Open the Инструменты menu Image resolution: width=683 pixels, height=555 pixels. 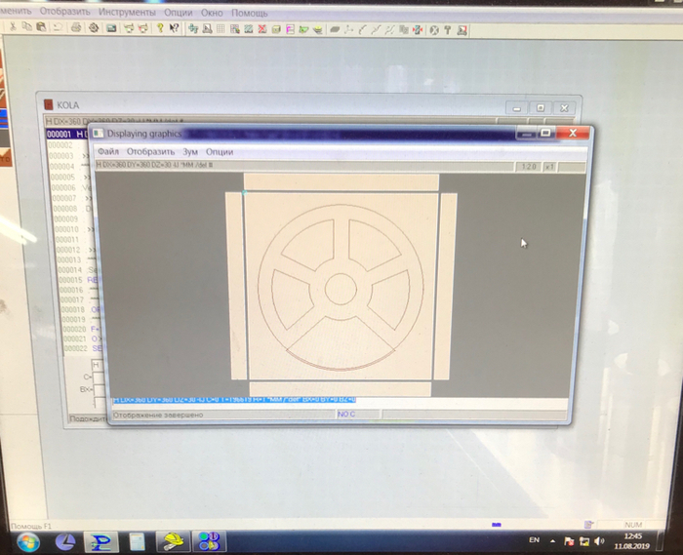(127, 12)
